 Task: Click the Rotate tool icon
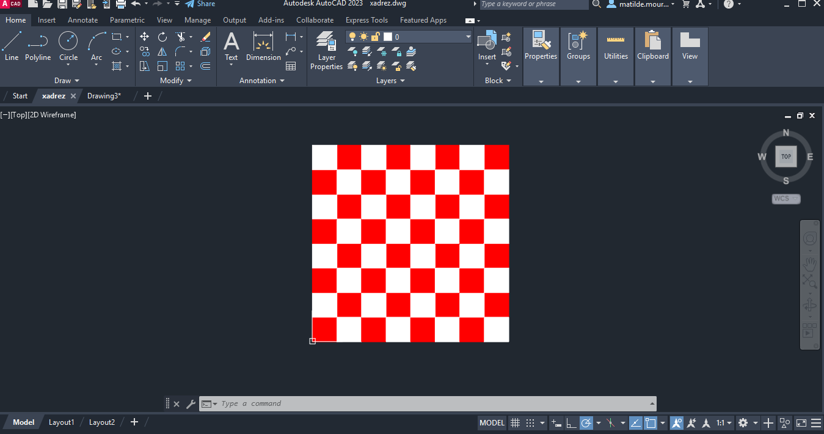click(162, 37)
